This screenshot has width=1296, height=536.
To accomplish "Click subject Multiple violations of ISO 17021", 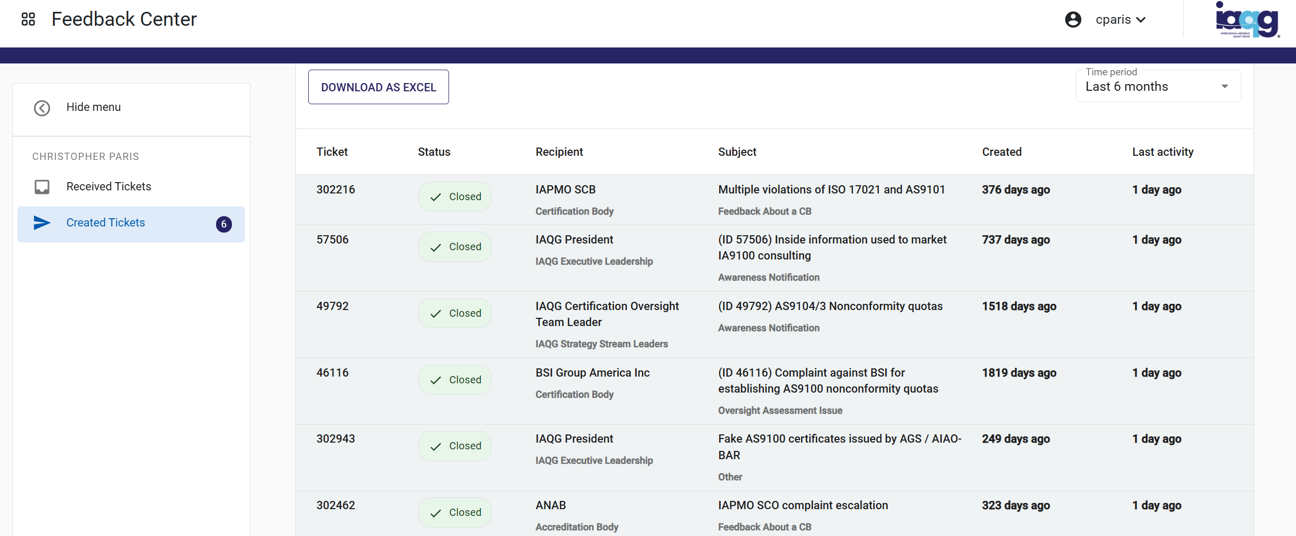I will pos(832,189).
